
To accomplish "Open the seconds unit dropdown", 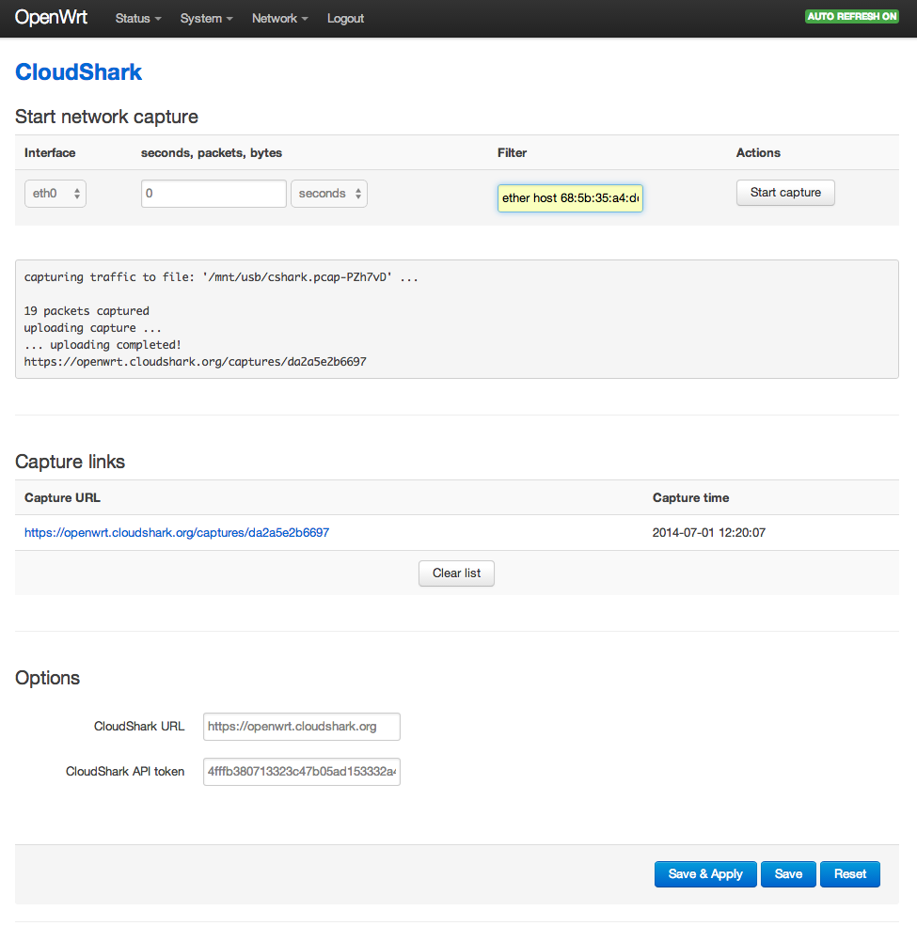I will tap(329, 194).
